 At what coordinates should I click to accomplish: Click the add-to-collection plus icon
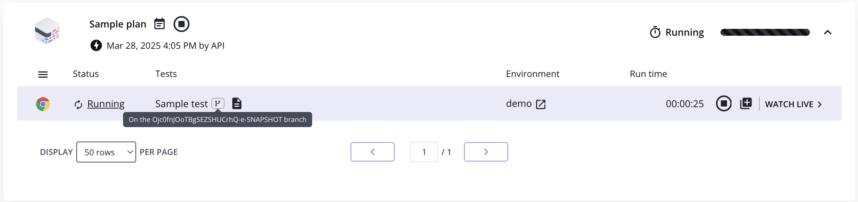(x=746, y=103)
